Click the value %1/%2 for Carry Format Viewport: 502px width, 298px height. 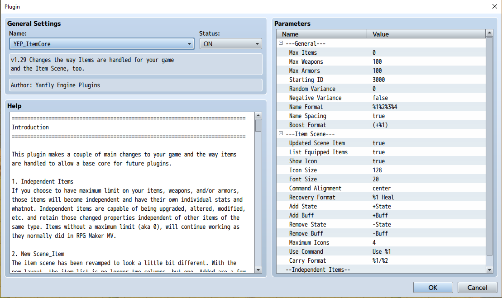coord(380,261)
